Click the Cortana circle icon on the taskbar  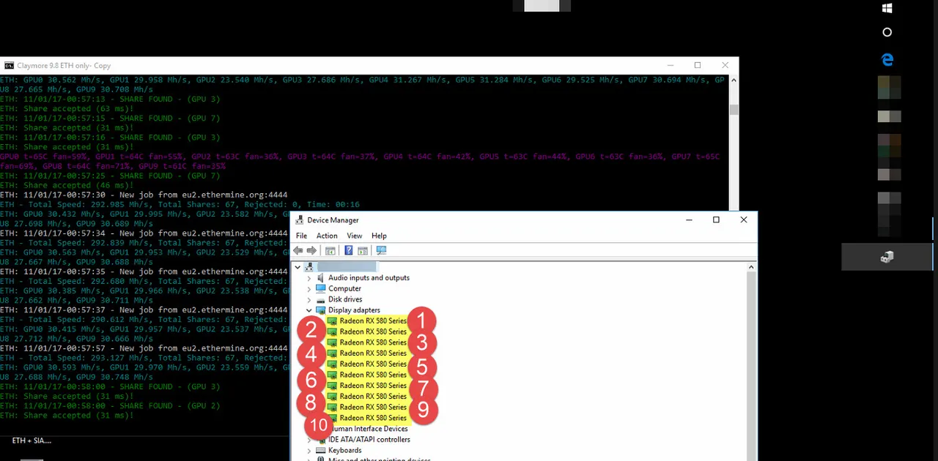[x=887, y=32]
